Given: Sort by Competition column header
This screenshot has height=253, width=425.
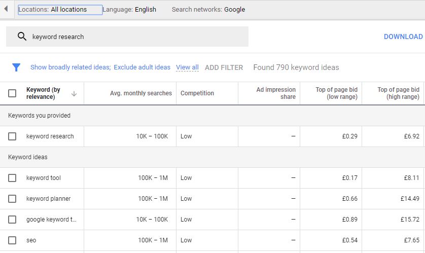Looking at the screenshot, I should click(197, 93).
